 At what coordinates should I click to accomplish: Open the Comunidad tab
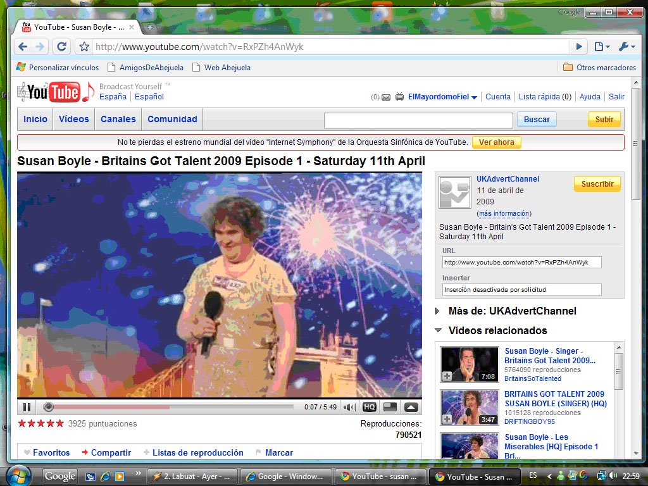tap(172, 119)
